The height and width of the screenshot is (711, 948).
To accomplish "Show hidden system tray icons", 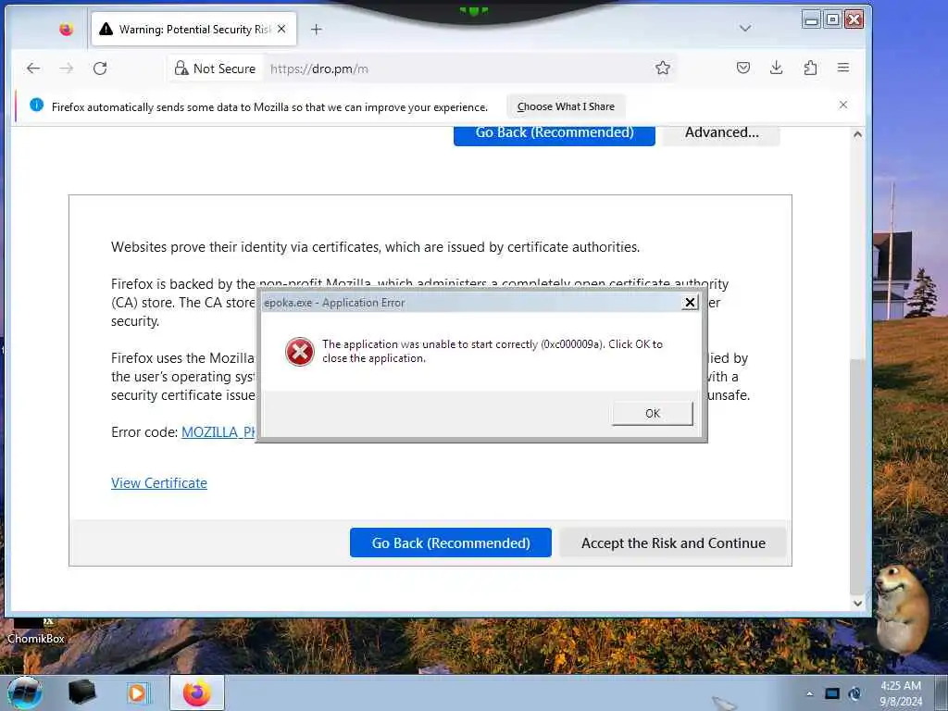I will click(809, 693).
